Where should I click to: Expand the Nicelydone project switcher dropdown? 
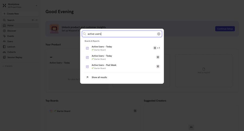click(x=37, y=5)
